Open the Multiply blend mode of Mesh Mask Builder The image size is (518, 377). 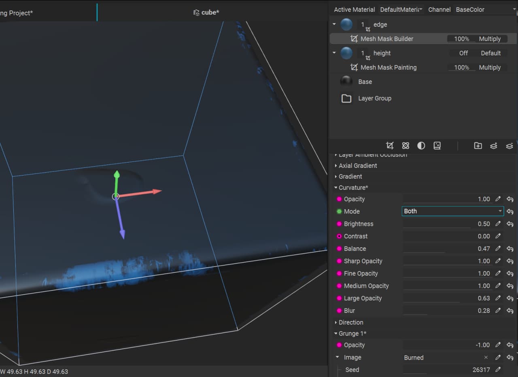490,39
